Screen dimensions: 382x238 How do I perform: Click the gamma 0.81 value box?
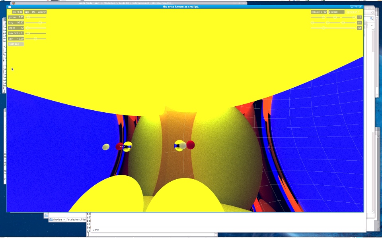tap(16, 17)
